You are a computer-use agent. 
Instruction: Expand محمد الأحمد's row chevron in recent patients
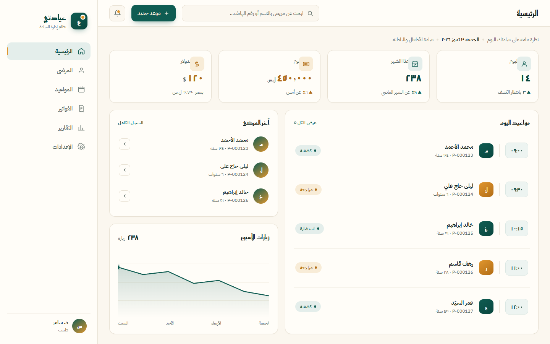[x=125, y=144]
